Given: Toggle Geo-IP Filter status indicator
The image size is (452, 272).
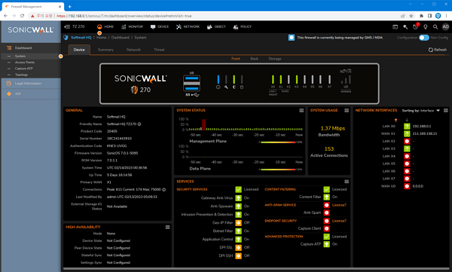Looking at the screenshot, I should (238, 223).
